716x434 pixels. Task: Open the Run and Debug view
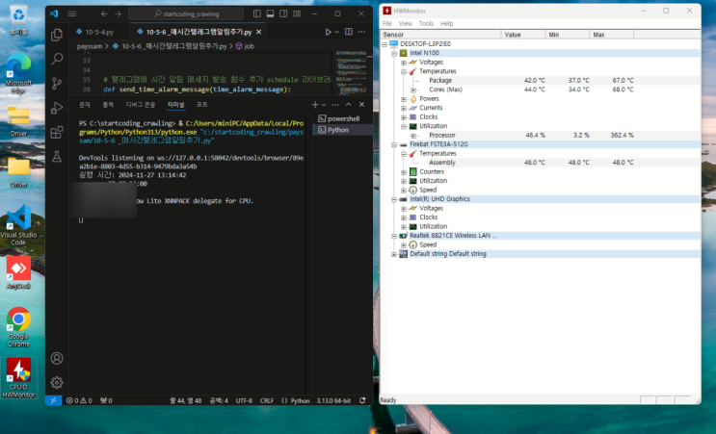57,108
